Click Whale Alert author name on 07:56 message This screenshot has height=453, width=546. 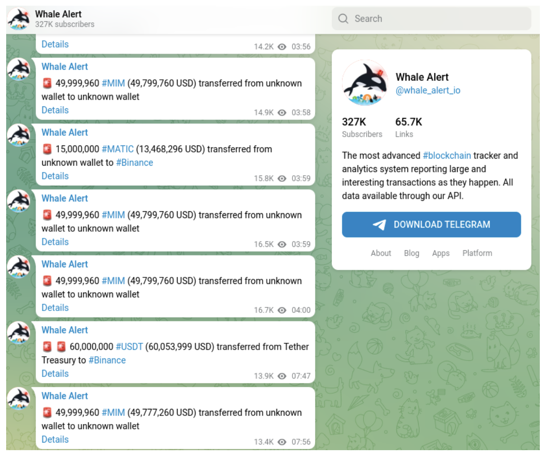coord(65,396)
